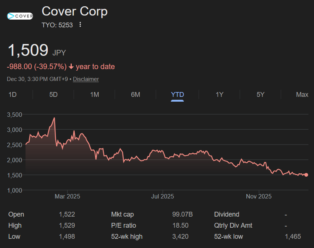Click the 2,000 y-axis label

(15, 160)
